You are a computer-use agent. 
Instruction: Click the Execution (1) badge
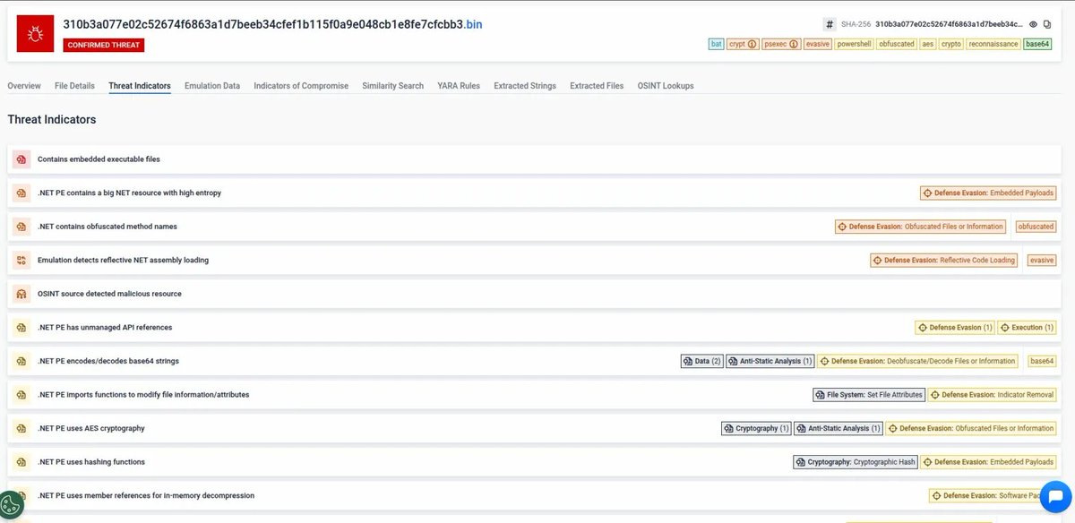pos(1028,328)
